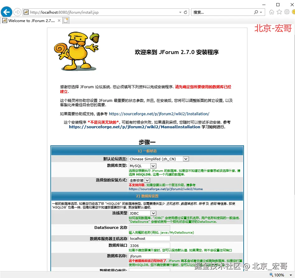This screenshot has height=278, width=295.
Task: Open the zoom level dropdown arrow
Action: click(x=291, y=275)
